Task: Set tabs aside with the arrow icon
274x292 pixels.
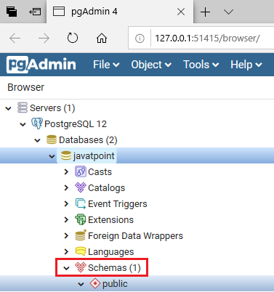Action: click(x=35, y=12)
